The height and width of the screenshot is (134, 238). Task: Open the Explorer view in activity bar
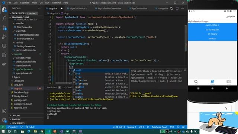click(x=4, y=10)
